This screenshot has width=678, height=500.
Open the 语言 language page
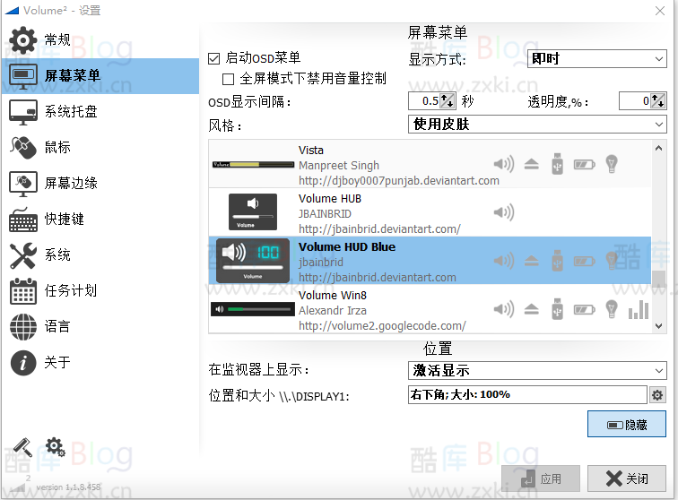100,327
